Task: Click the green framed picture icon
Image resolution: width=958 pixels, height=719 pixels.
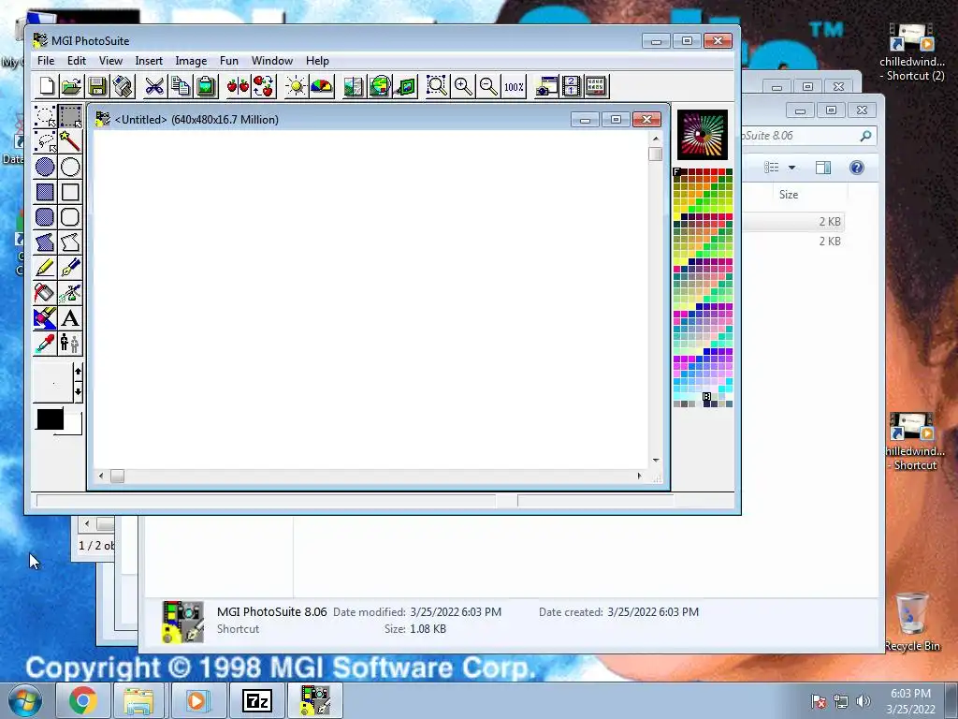Action: (404, 86)
